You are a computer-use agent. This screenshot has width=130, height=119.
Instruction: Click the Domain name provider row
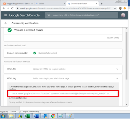click(x=63, y=53)
